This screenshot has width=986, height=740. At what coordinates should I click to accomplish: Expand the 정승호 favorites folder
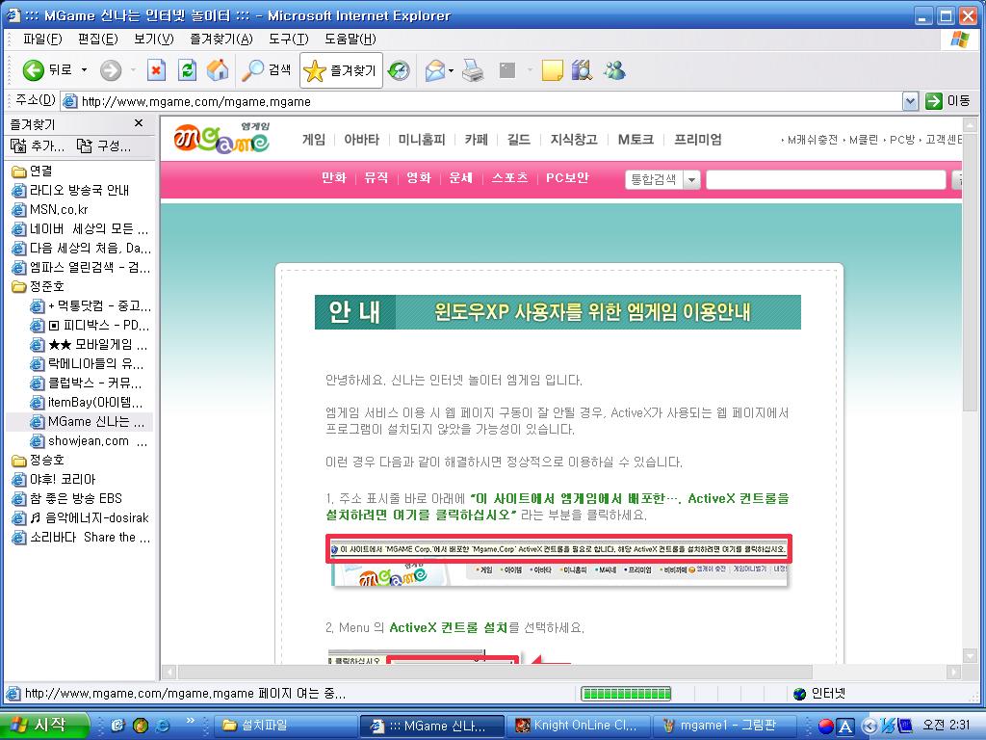coord(39,460)
